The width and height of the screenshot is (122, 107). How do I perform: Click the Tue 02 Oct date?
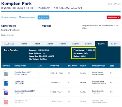114,4
